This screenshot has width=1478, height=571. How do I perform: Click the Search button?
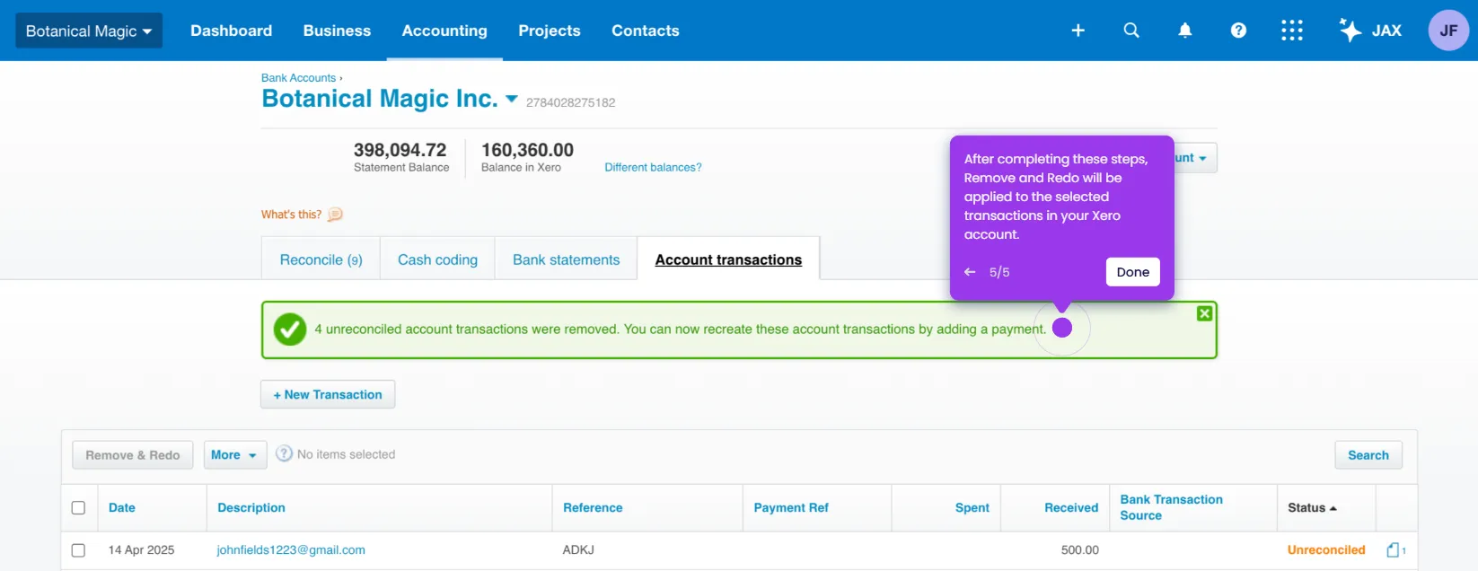(1368, 455)
